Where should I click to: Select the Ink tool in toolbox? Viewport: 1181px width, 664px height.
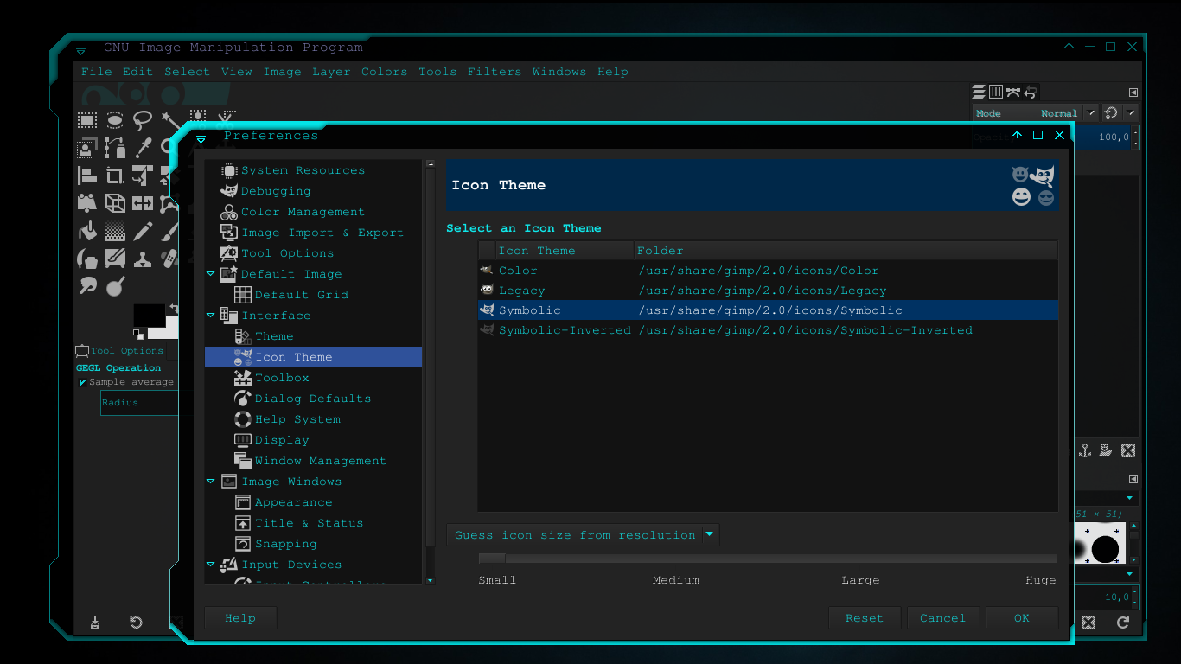click(x=87, y=259)
